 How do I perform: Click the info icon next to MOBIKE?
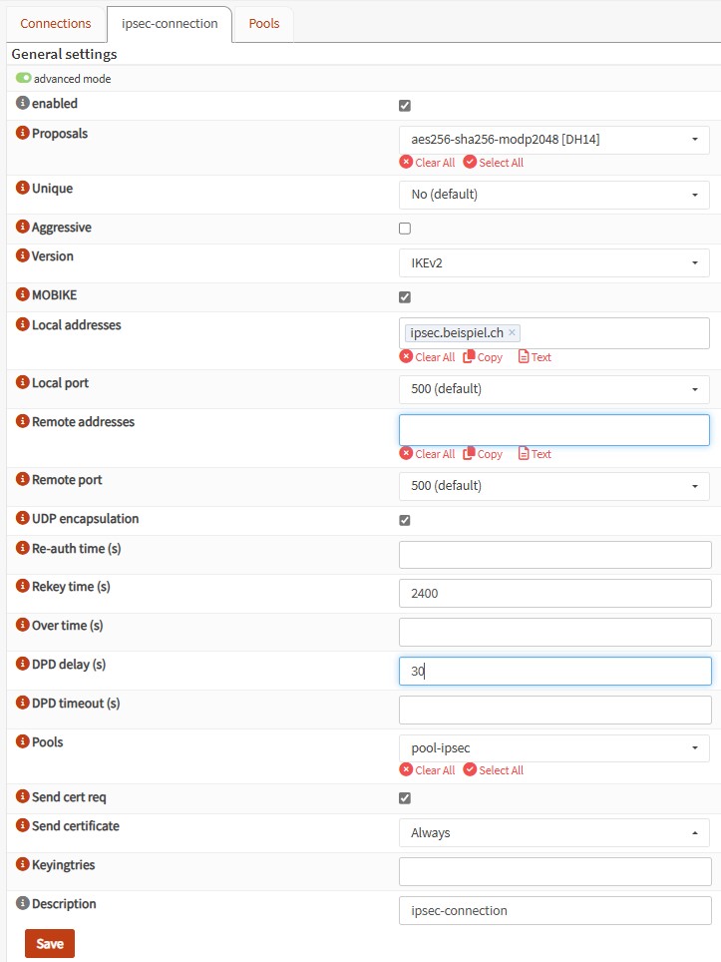pyautogui.click(x=23, y=296)
